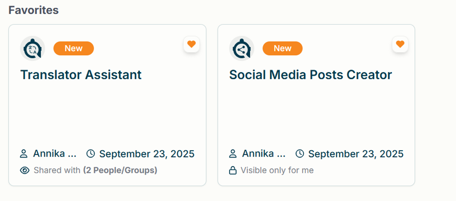The image size is (456, 201).
Task: Open the Social Media Posts Creator title
Action: 310,75
